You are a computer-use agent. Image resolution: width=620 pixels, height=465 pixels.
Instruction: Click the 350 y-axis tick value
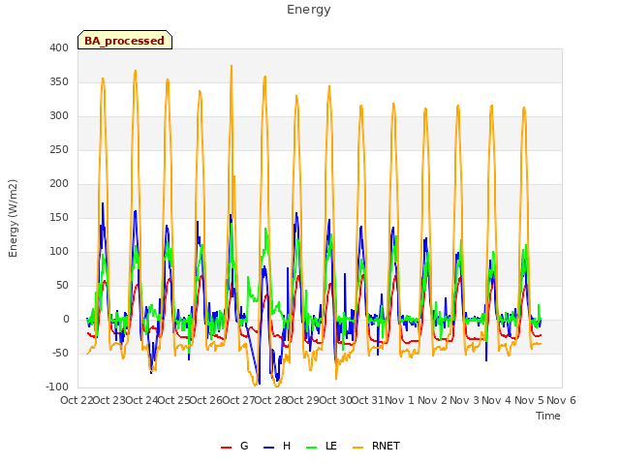click(59, 81)
